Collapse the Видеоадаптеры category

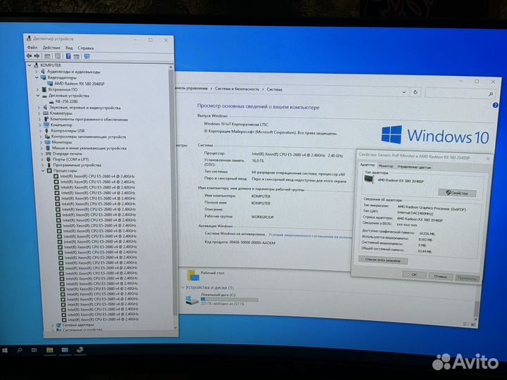click(37, 77)
